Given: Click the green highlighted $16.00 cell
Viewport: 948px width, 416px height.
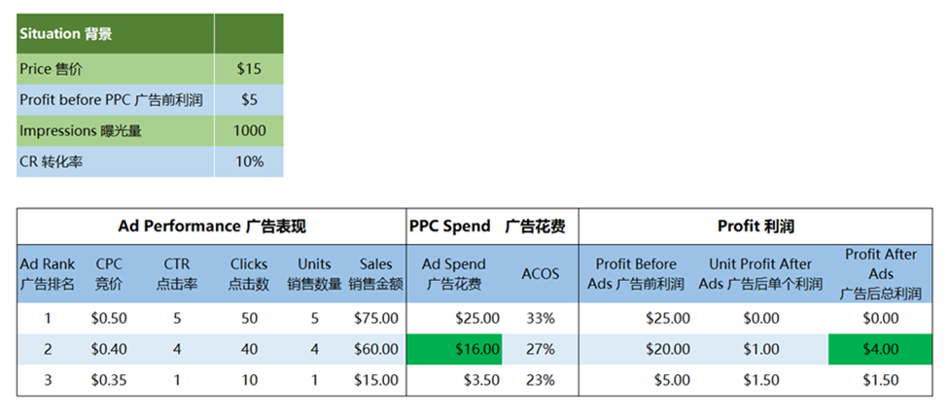Looking at the screenshot, I should (x=455, y=349).
